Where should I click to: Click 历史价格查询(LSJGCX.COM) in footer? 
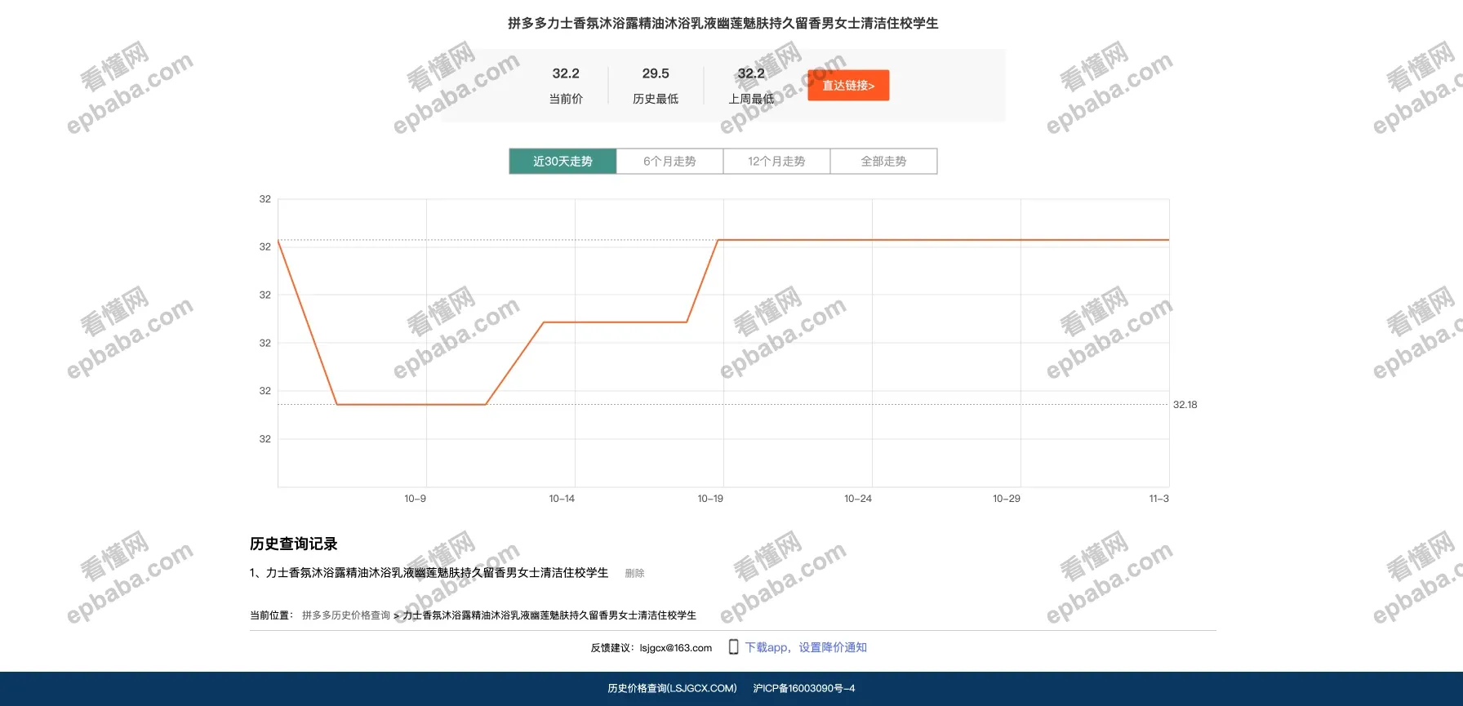[x=672, y=689]
